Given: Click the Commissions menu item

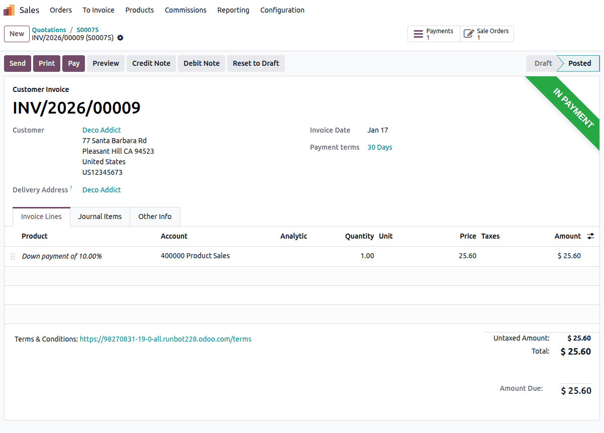Looking at the screenshot, I should coord(185,10).
